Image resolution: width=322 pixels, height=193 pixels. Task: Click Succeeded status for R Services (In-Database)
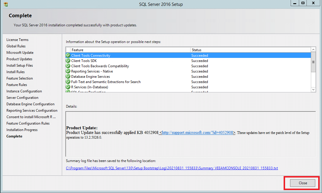point(200,87)
